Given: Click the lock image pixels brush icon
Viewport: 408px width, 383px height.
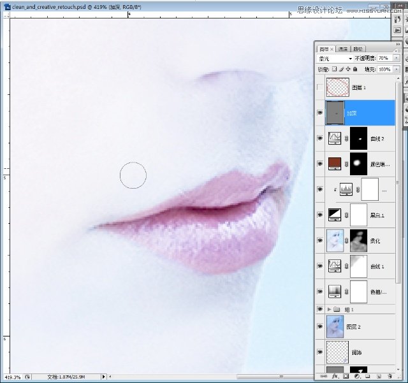Looking at the screenshot, I should [341, 69].
